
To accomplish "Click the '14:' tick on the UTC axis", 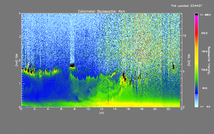I will point(115,109).
